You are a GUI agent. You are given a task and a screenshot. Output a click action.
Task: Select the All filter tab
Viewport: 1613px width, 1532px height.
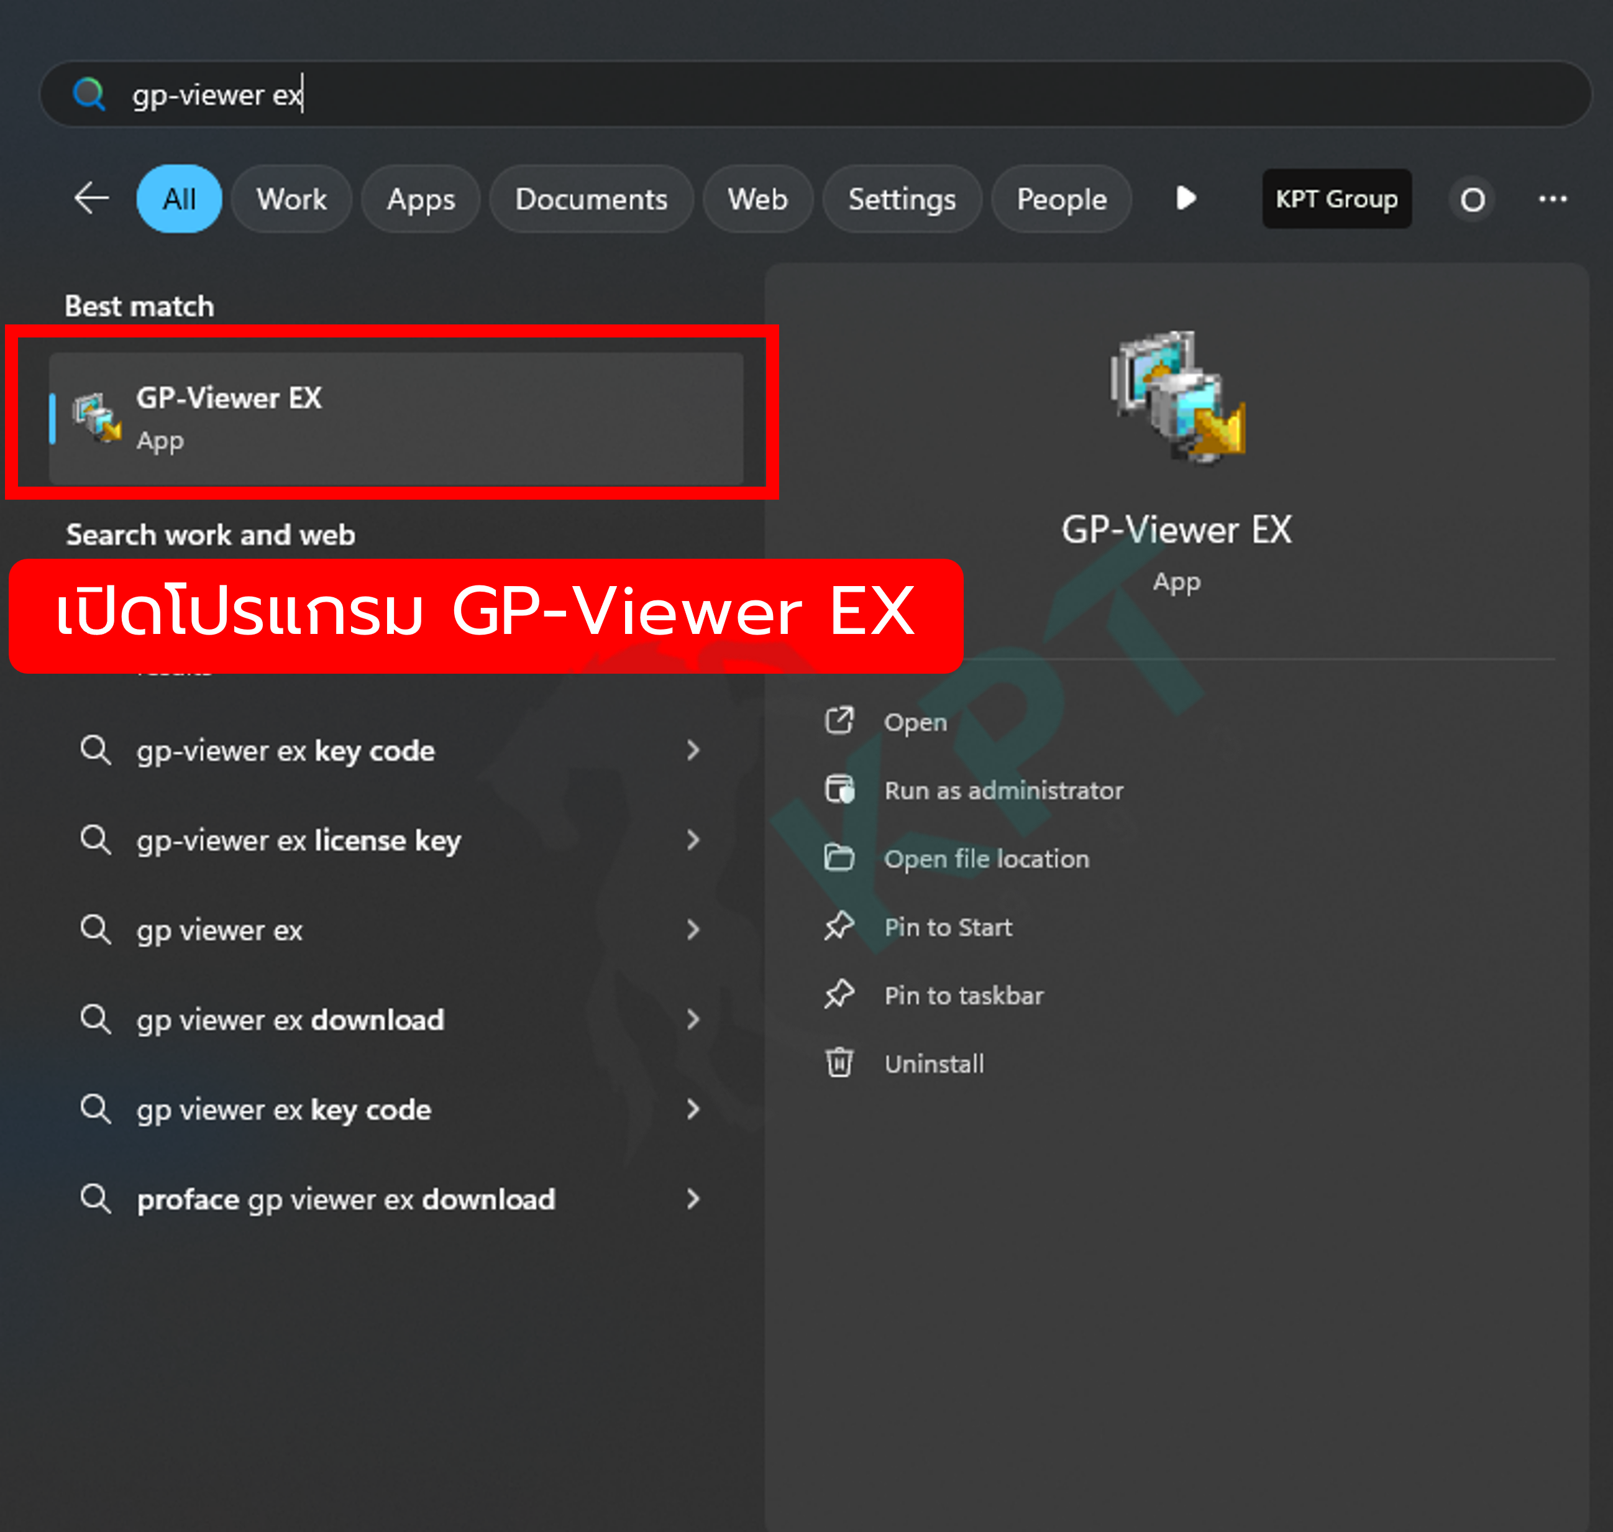[x=179, y=200]
